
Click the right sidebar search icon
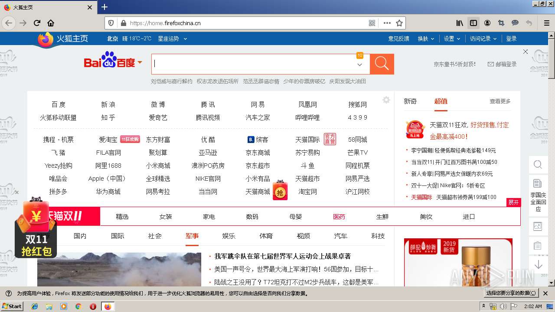click(x=538, y=165)
